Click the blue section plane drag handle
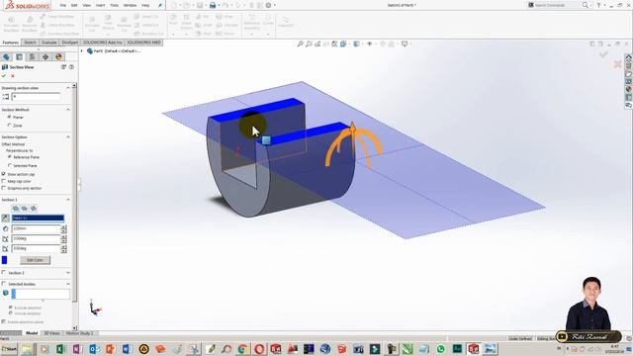The width and height of the screenshot is (633, 356). [266, 140]
